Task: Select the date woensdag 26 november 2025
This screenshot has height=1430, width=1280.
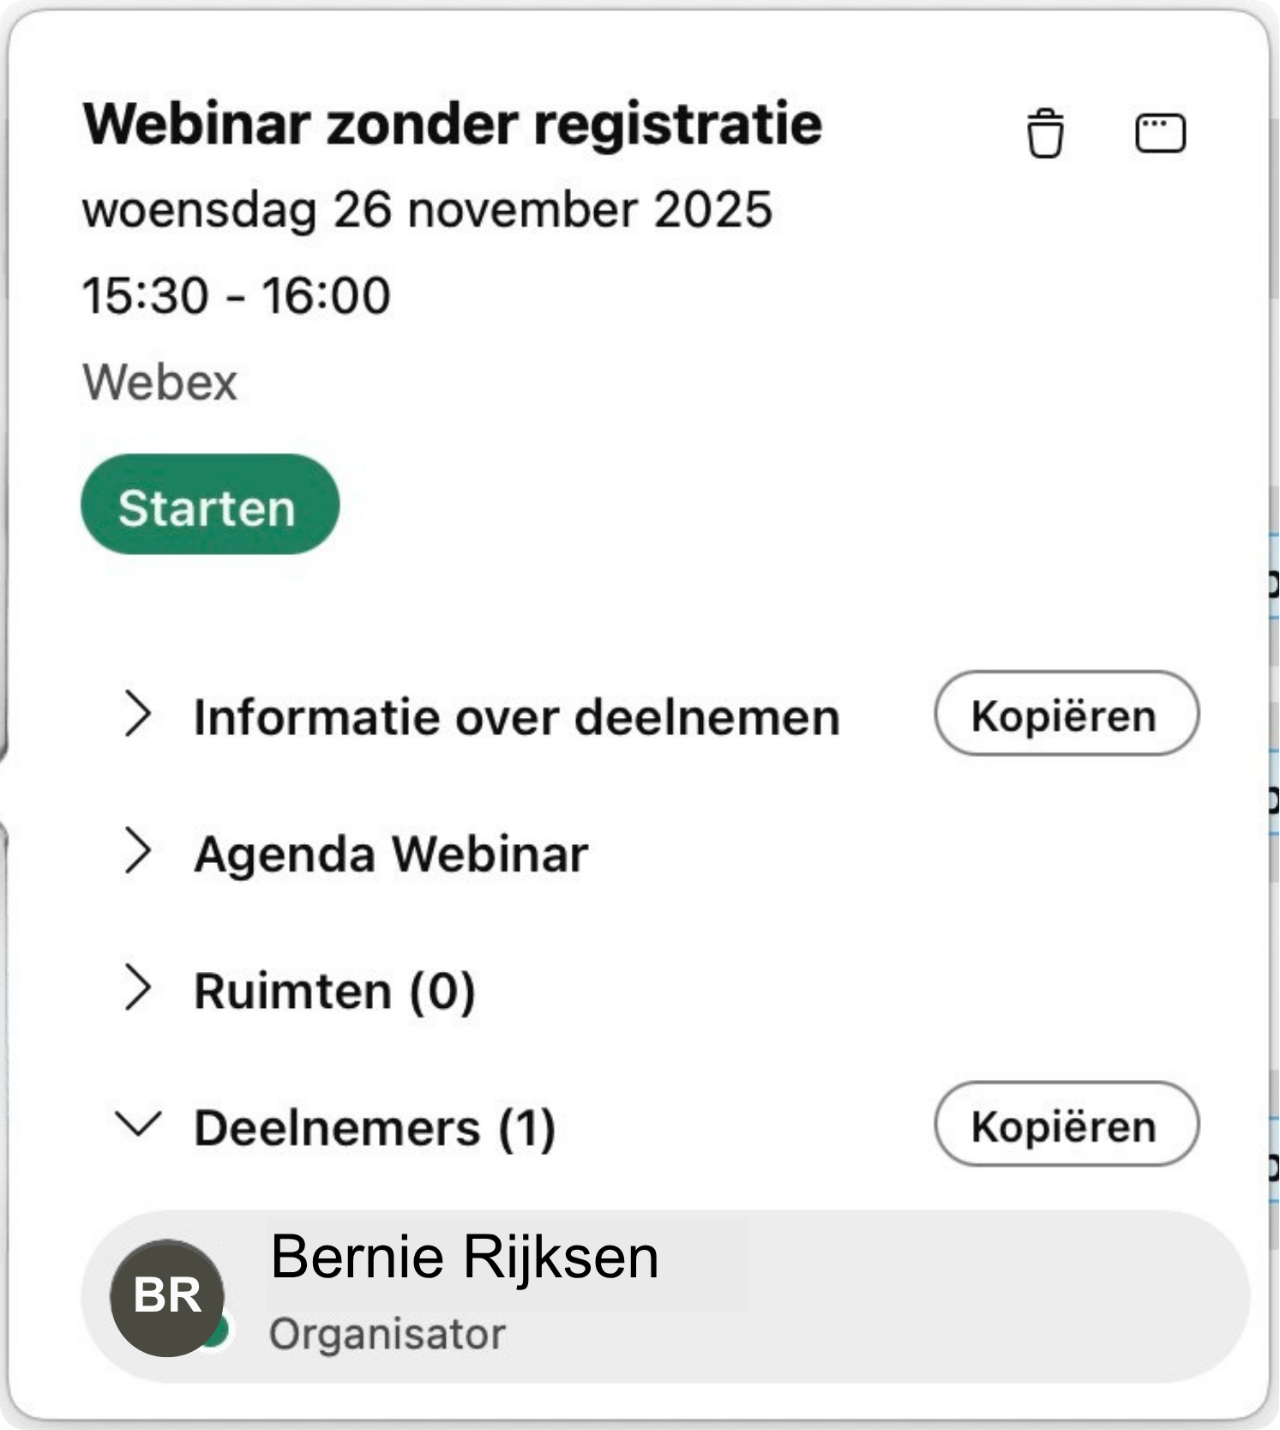Action: pyautogui.click(x=429, y=208)
